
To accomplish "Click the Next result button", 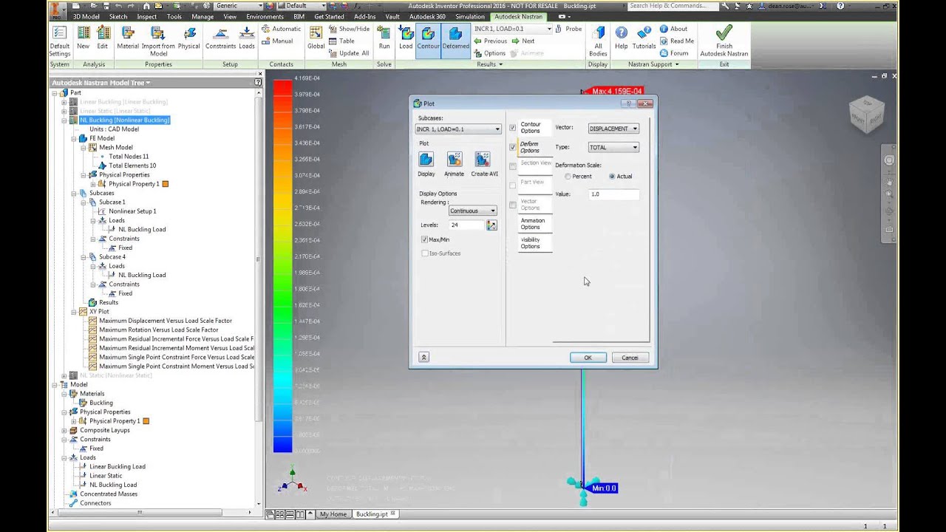I will (523, 41).
